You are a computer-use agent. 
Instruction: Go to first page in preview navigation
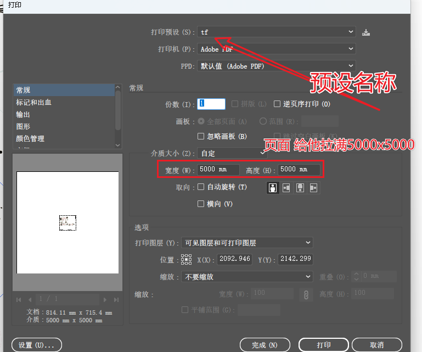pos(19,299)
